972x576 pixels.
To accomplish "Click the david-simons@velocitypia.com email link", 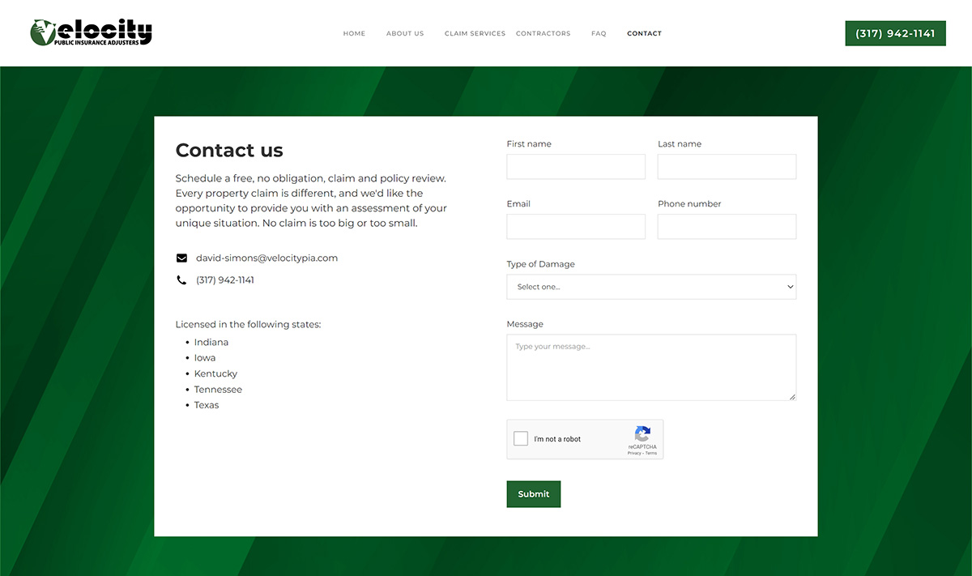I will click(266, 258).
